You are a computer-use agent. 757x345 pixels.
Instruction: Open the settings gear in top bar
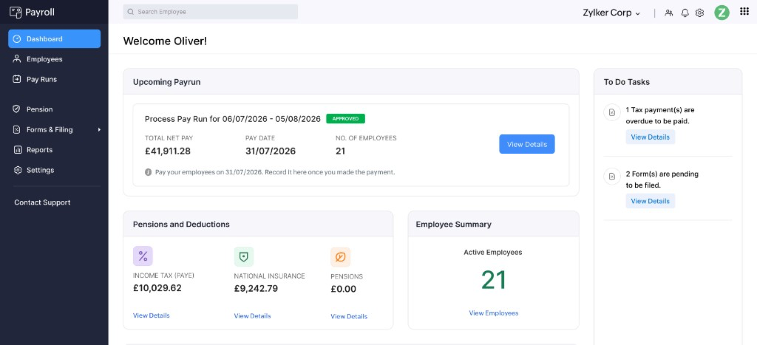click(x=700, y=13)
